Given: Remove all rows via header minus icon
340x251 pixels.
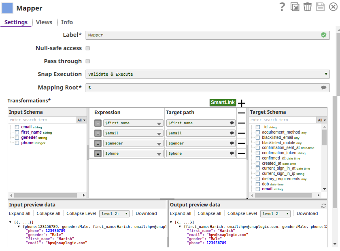Looking at the screenshot, I should coord(241,113).
